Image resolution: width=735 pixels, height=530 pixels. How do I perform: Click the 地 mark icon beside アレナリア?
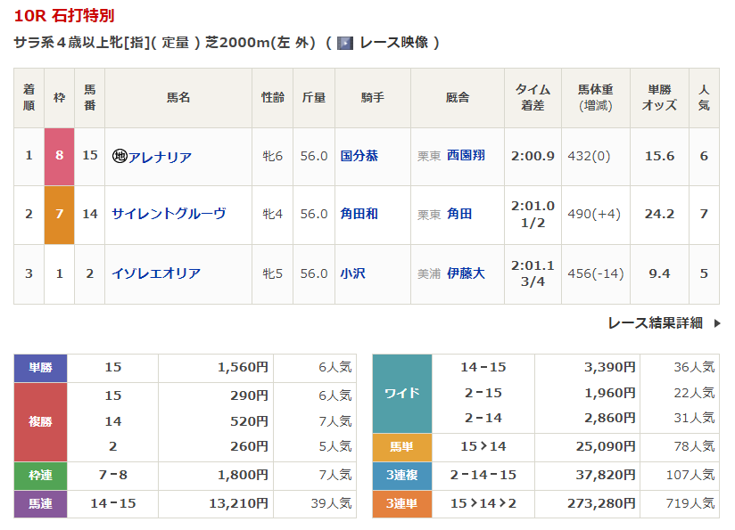pos(120,157)
